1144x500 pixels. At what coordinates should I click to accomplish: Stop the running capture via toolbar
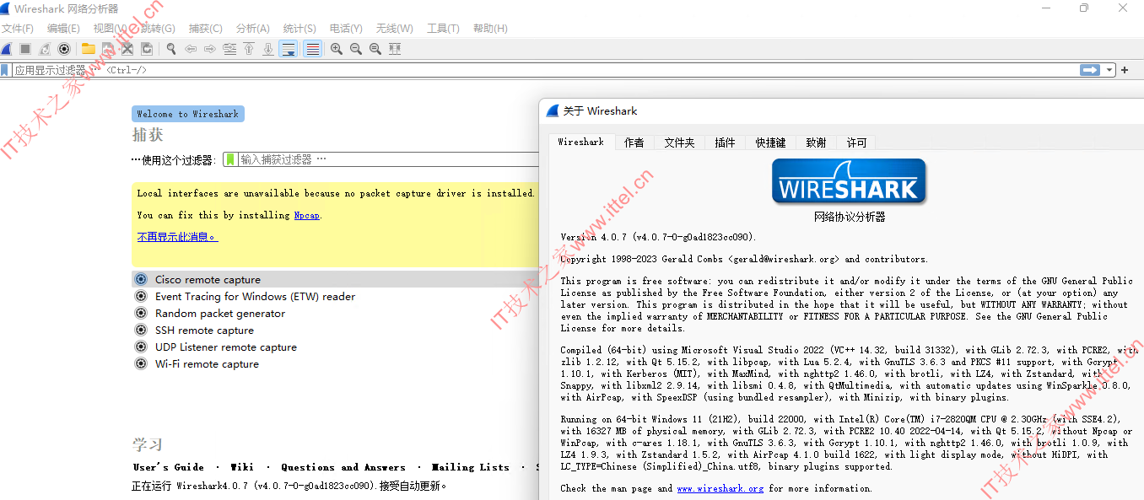click(25, 49)
